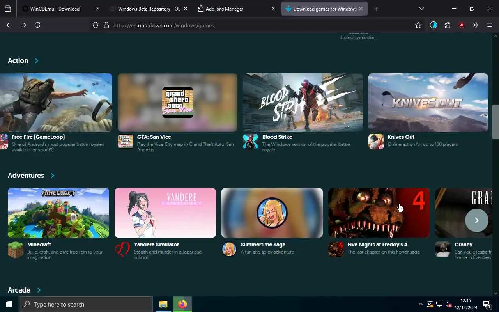Viewport: 499px width, 312px height.
Task: Open Granny title link
Action: pos(464,245)
